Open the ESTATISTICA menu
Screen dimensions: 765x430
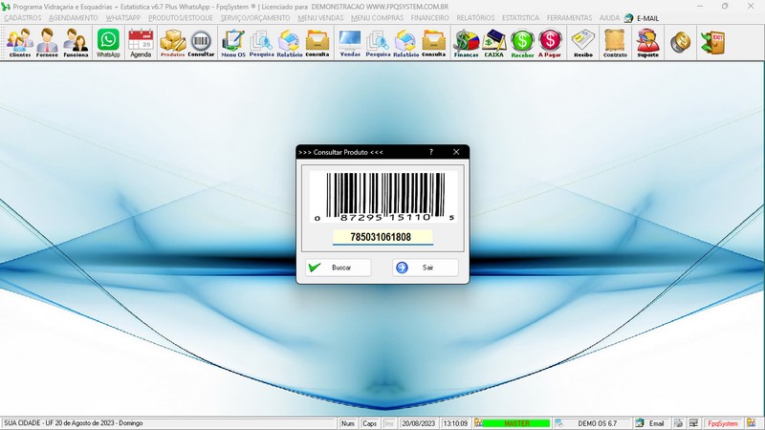click(520, 18)
